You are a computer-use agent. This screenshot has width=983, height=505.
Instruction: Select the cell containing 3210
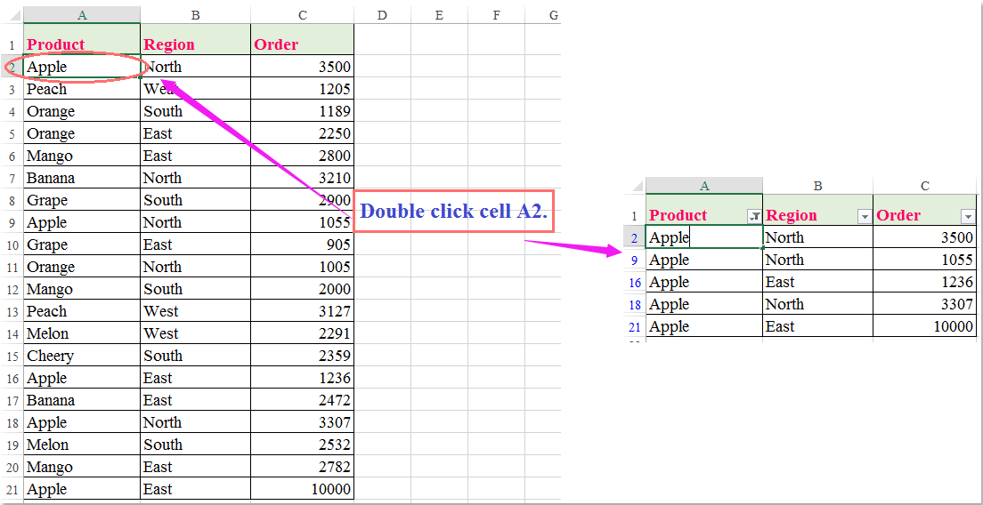tap(302, 178)
